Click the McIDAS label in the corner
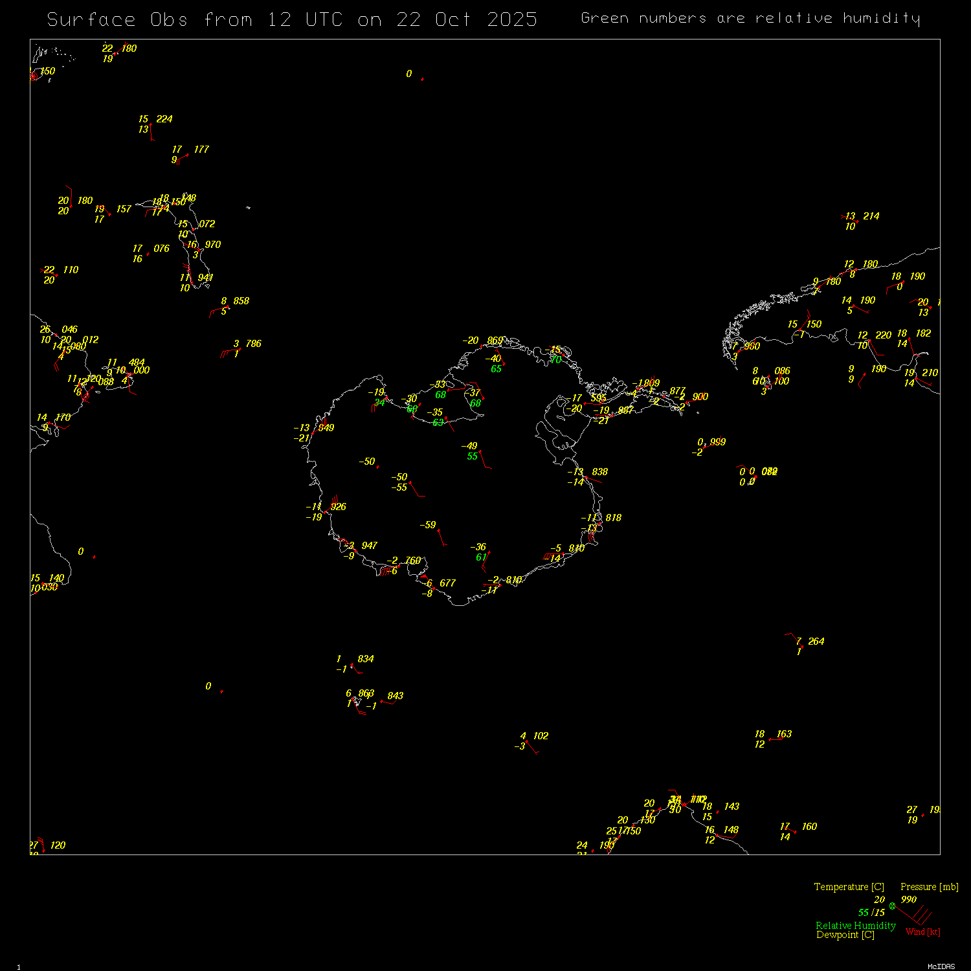 941,966
